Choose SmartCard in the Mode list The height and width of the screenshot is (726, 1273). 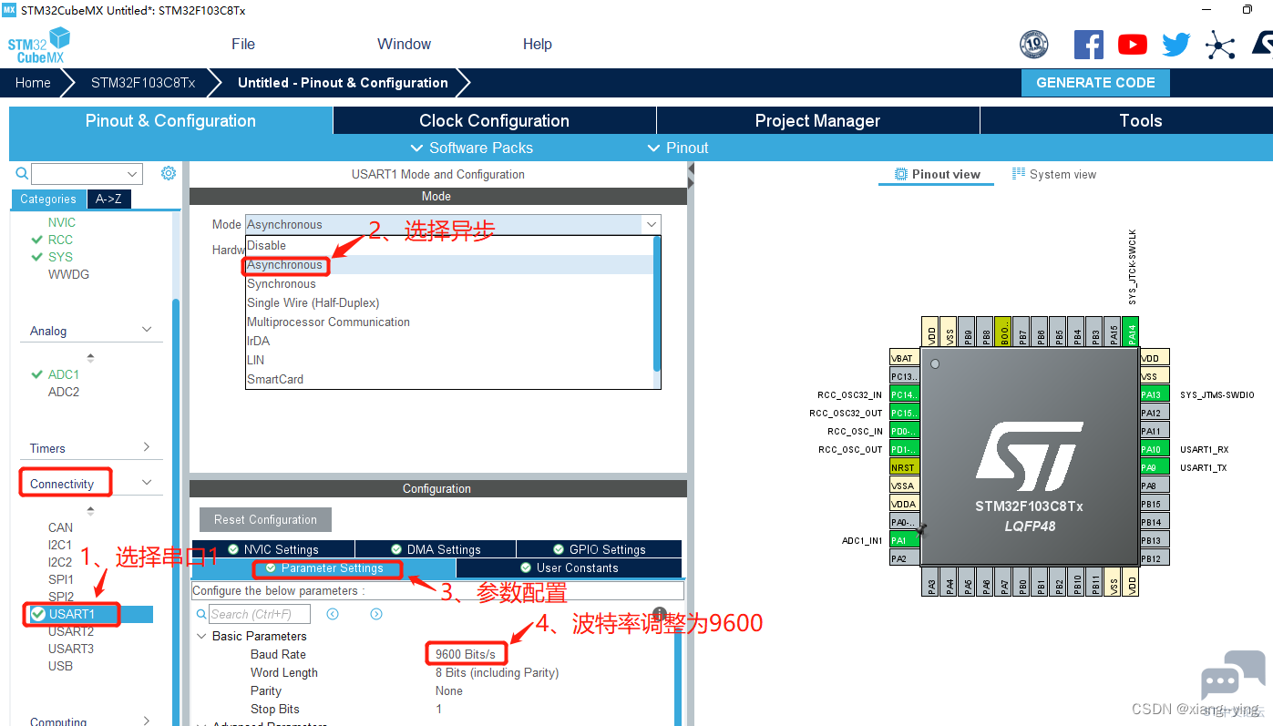pos(449,380)
